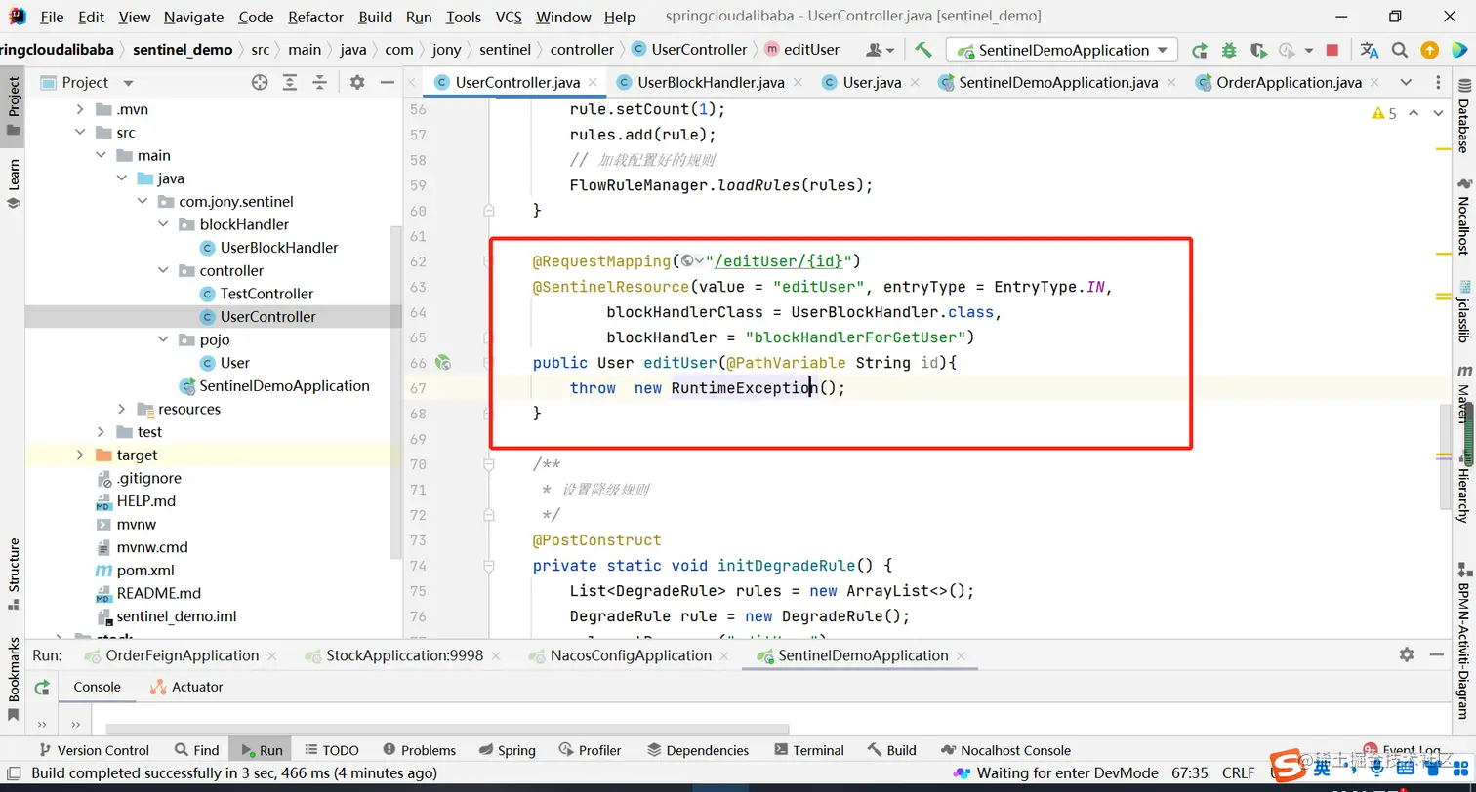Open the Problems tool window
The width and height of the screenshot is (1476, 792).
point(419,750)
